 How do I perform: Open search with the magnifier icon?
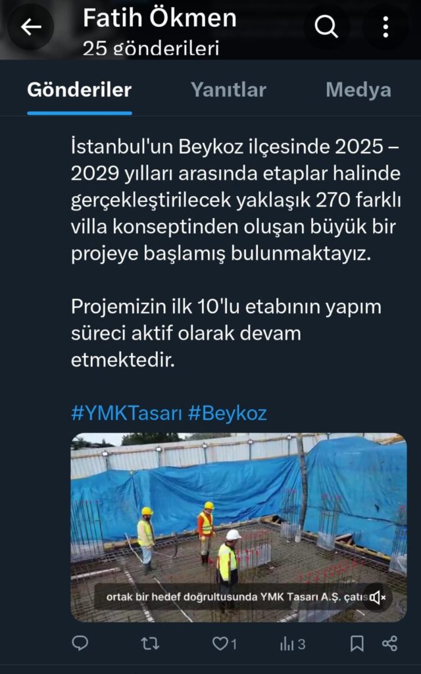[326, 27]
